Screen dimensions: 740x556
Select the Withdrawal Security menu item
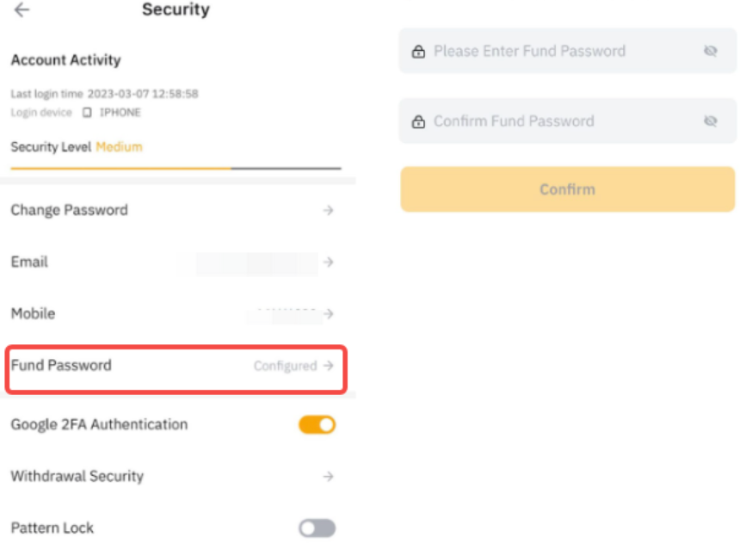click(77, 477)
